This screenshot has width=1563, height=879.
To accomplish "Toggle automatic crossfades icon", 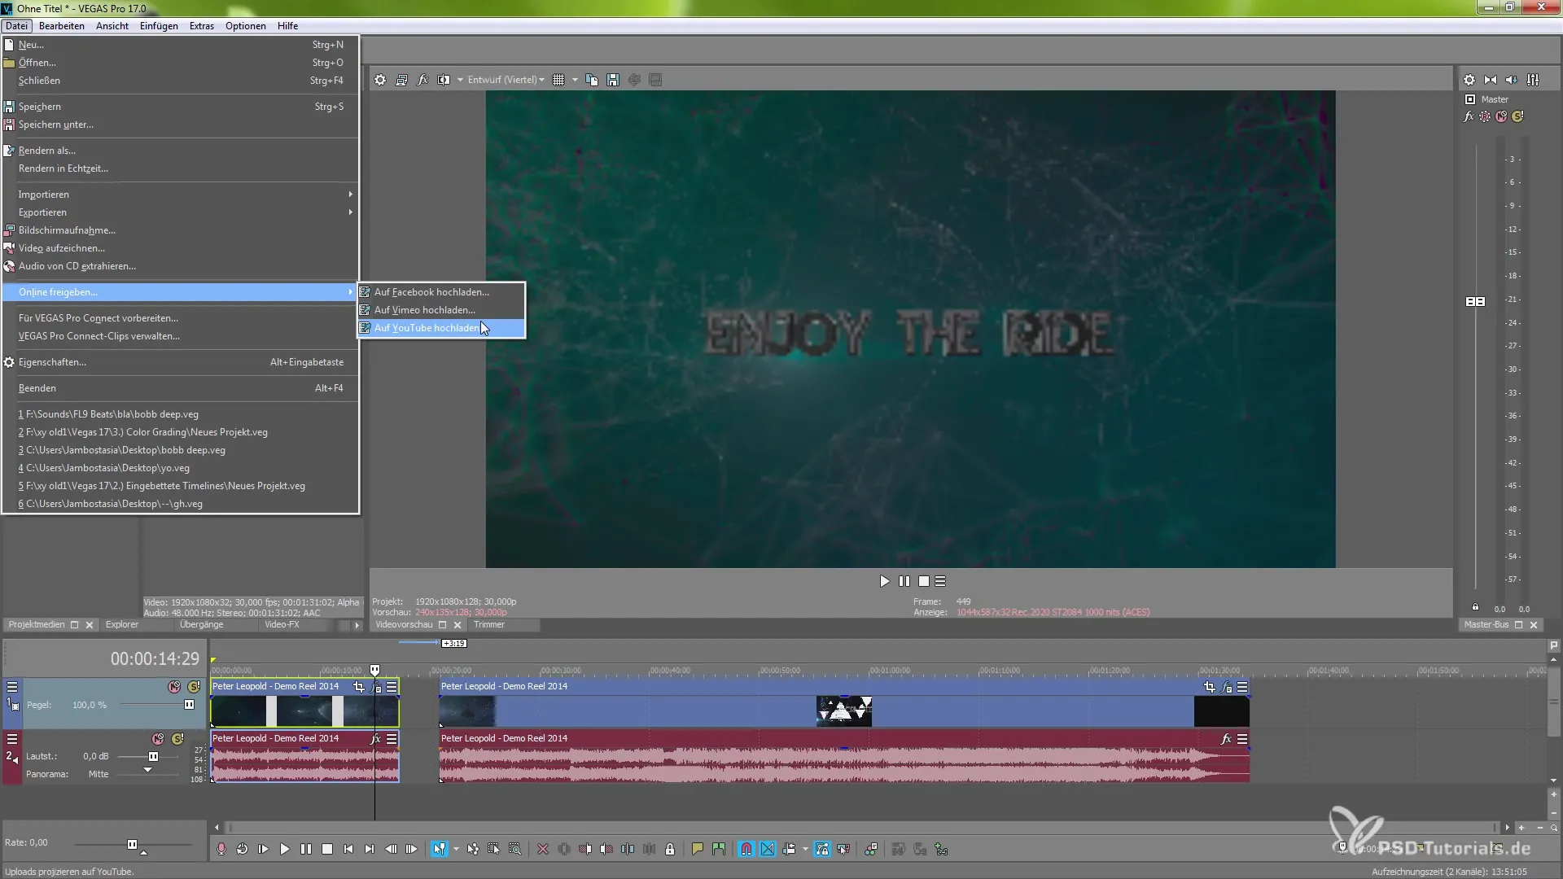I will click(x=768, y=849).
